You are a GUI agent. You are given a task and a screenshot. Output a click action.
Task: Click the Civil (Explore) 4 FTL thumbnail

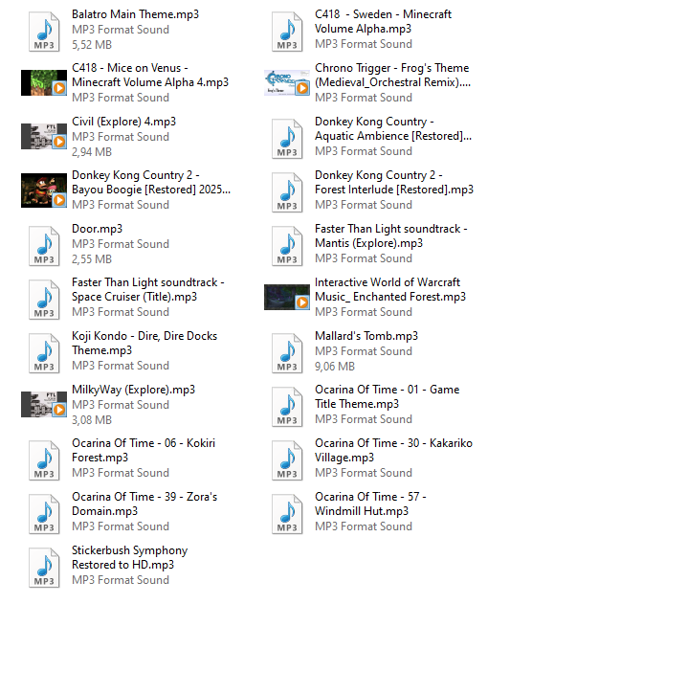(x=44, y=136)
